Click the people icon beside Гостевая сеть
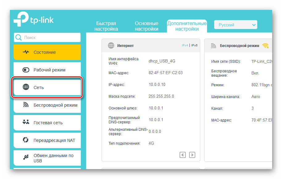The image size is (282, 179). [x=26, y=122]
